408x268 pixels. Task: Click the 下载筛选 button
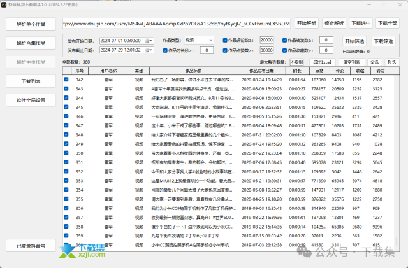383,41
